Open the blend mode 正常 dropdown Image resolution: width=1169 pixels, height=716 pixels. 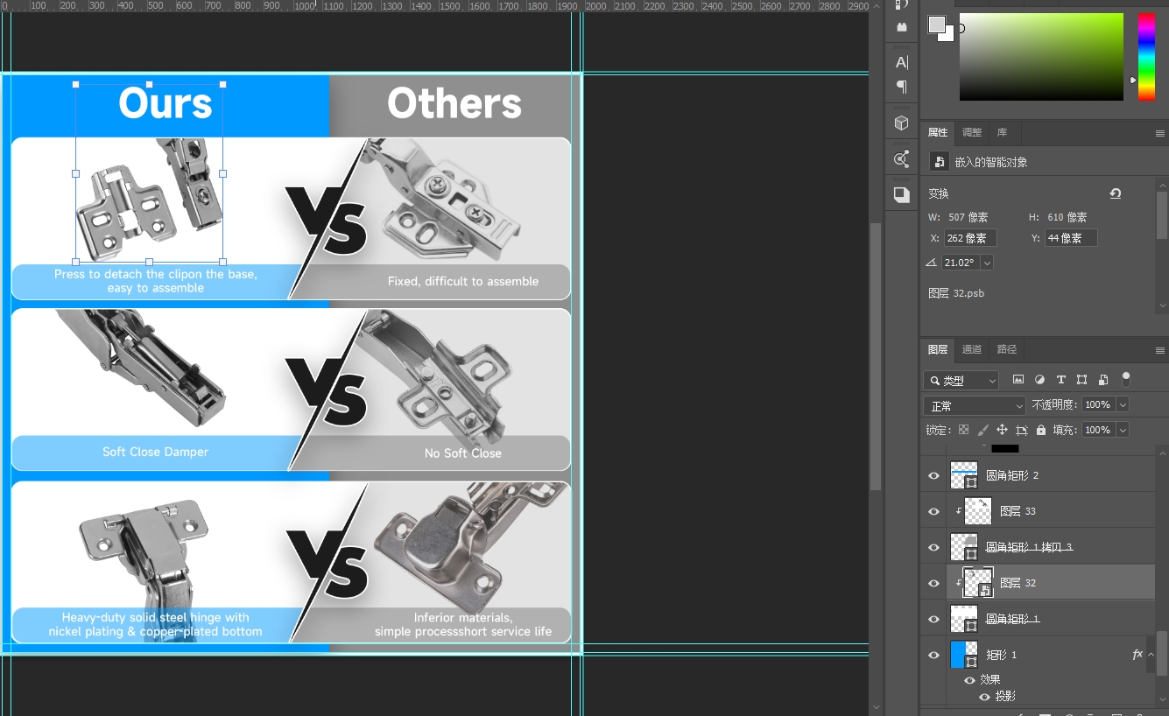[x=974, y=406]
